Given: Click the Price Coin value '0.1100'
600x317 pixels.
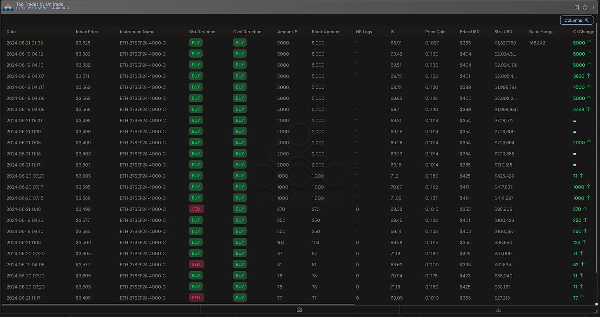Looking at the screenshot, I should (432, 264).
